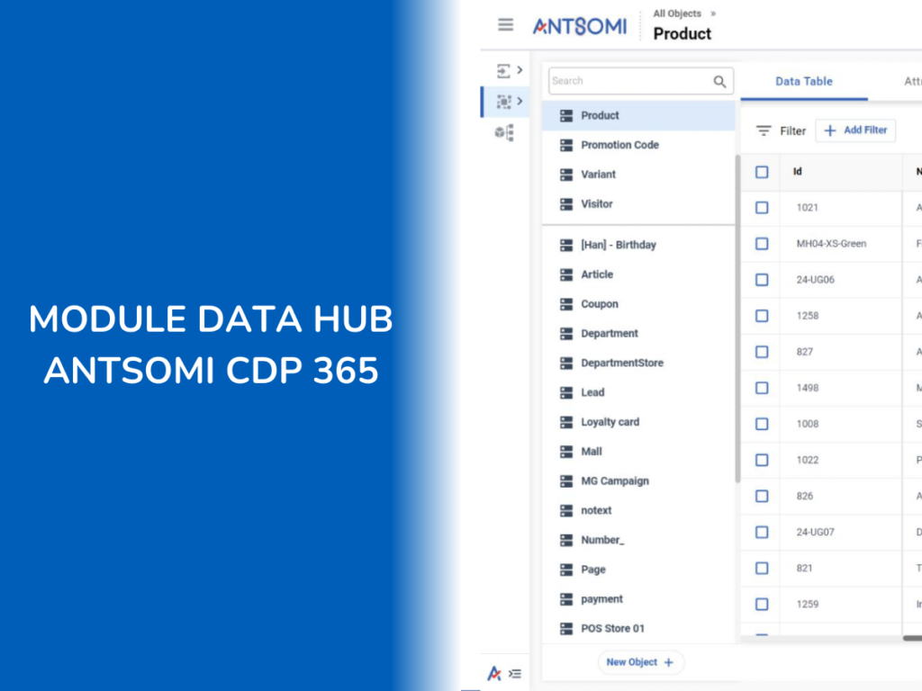Click the search magnifier icon
Image resolution: width=922 pixels, height=691 pixels.
pyautogui.click(x=719, y=82)
